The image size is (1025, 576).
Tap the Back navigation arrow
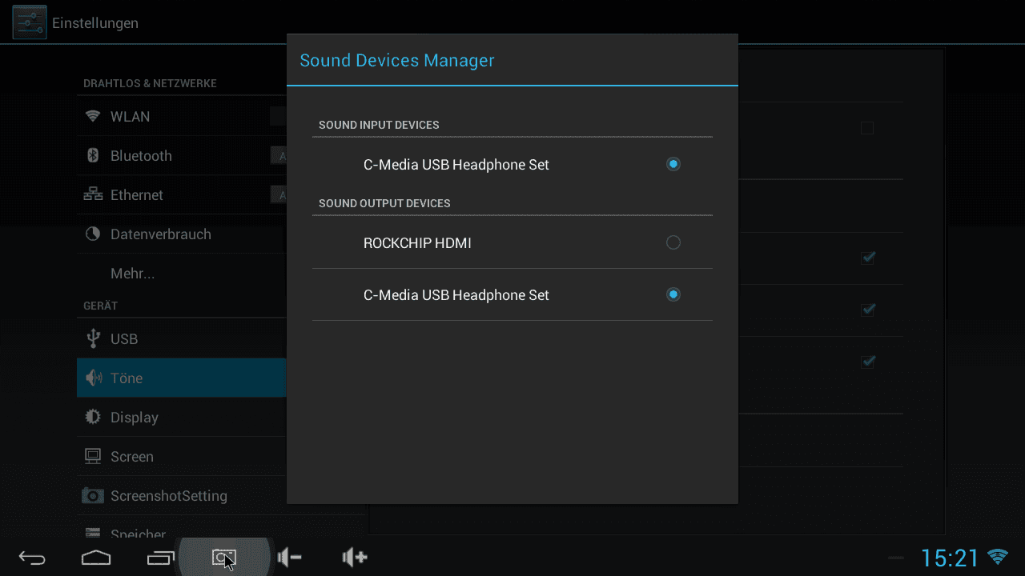[32, 558]
